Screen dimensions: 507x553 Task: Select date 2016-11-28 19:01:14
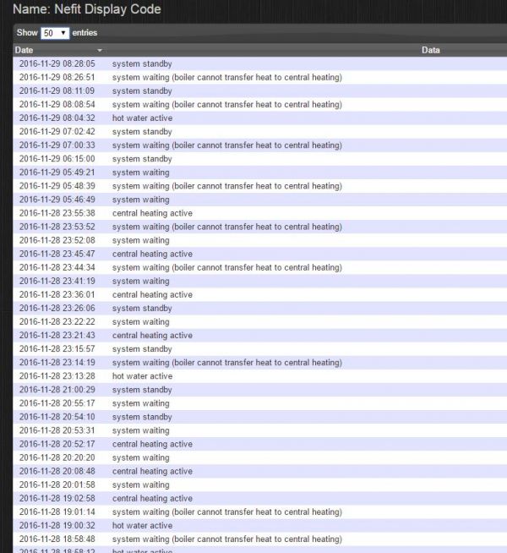coord(57,512)
